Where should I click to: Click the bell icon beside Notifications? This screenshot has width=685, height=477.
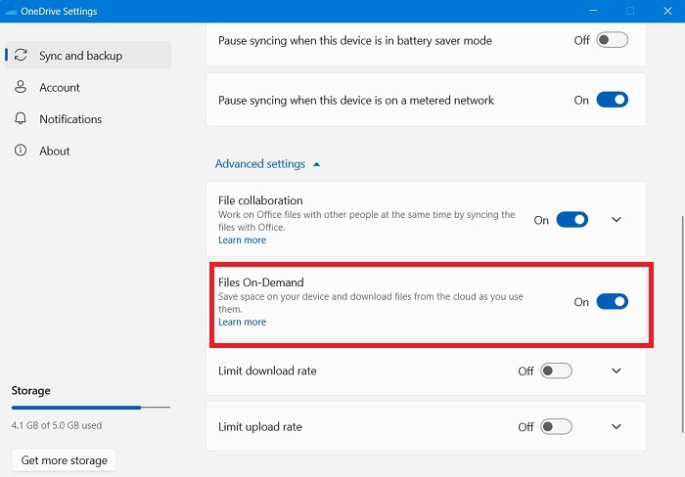(x=21, y=118)
